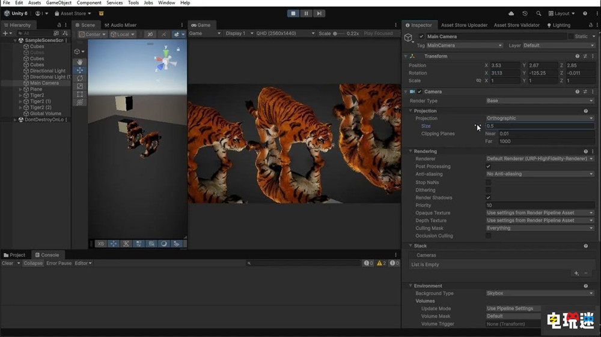Click the Console Clear button
The height and width of the screenshot is (337, 601).
(8, 263)
